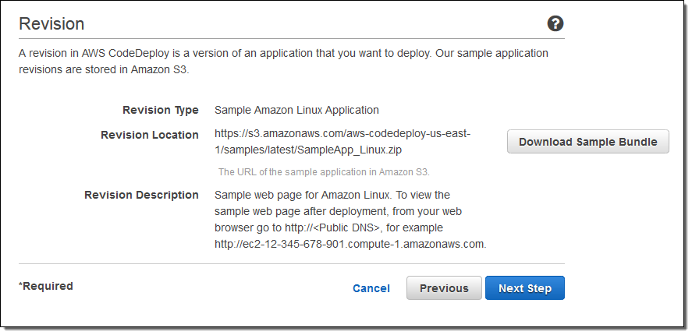Click the gray S3 URL hint text
The image size is (692, 335).
[324, 171]
